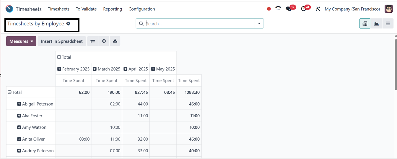This screenshot has height=159, width=397.
Task: Open the debug tools icon
Action: click(318, 9)
